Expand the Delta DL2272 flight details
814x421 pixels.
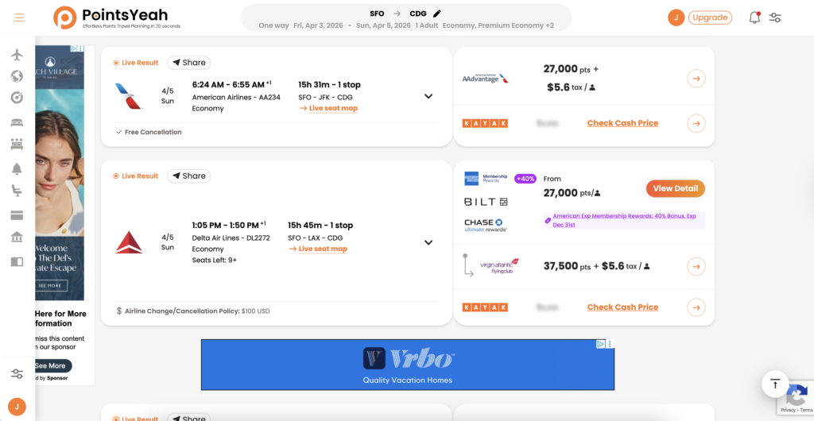(x=428, y=242)
